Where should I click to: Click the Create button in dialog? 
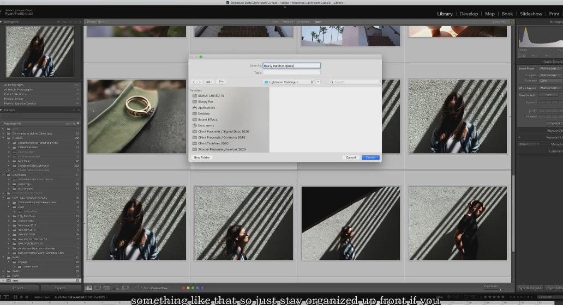click(370, 157)
